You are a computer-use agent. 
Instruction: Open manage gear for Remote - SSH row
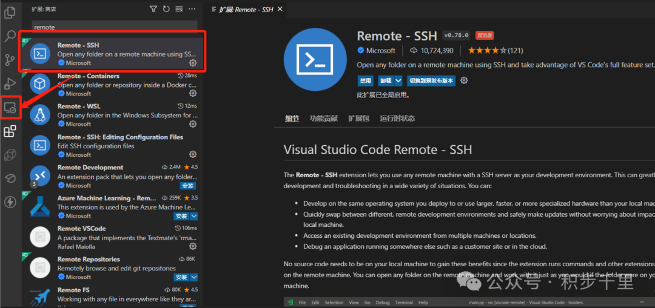pyautogui.click(x=193, y=63)
